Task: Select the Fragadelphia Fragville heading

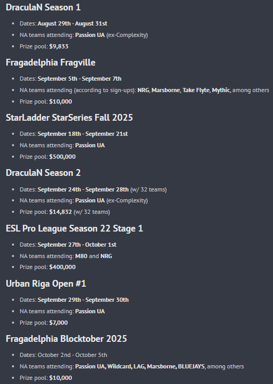Action: (50, 62)
